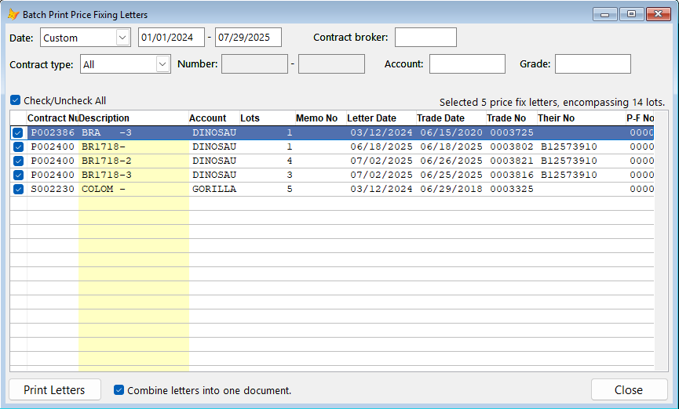Select contract number S002230 cell
The image size is (679, 409).
point(53,189)
